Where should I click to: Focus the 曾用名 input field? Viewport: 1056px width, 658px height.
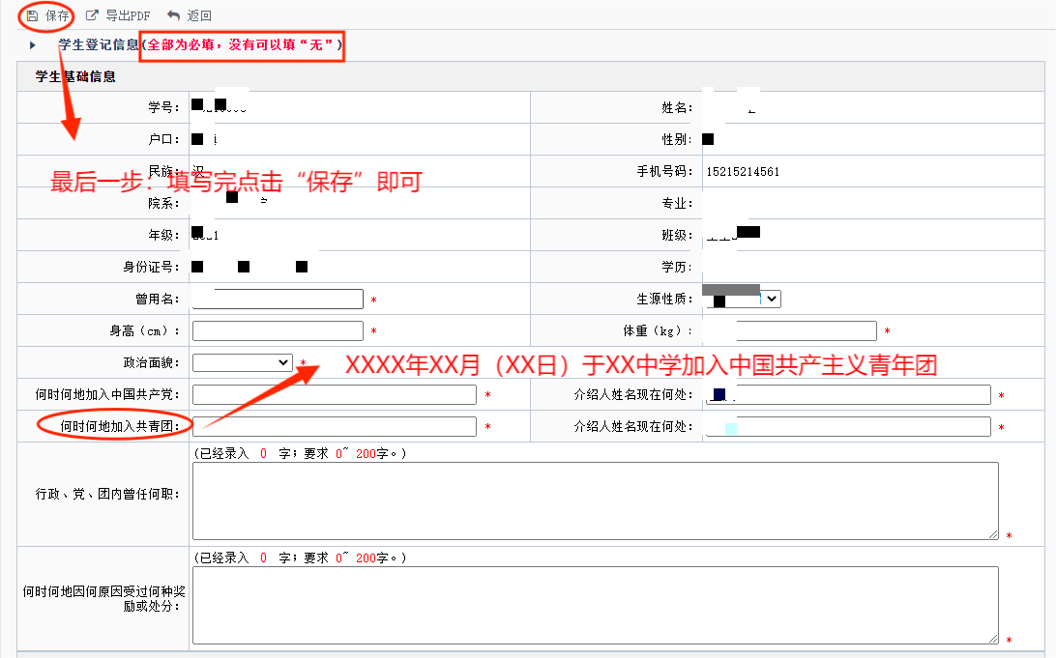[x=278, y=300]
